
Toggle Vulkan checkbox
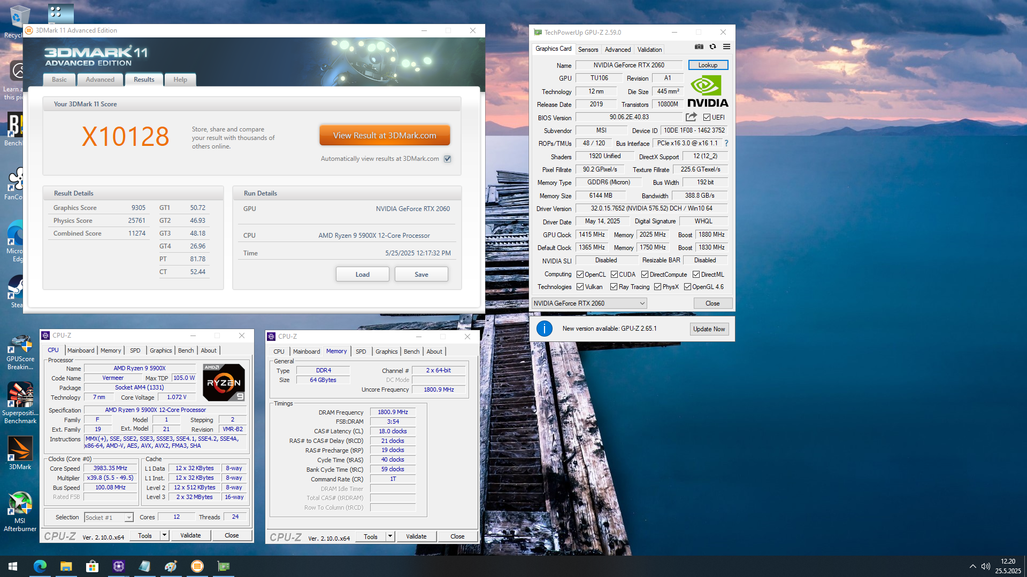580,287
